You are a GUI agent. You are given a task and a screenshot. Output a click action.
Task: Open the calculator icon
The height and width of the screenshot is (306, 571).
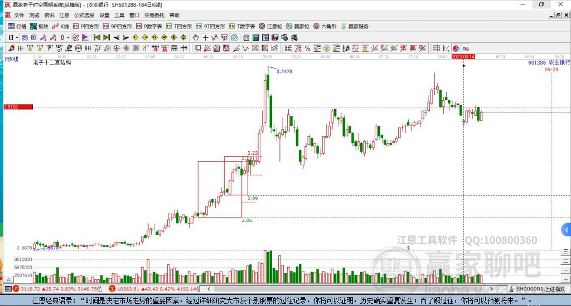pyautogui.click(x=255, y=37)
